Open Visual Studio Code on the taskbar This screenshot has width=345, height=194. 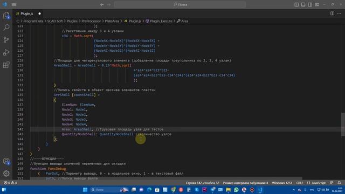point(260,190)
